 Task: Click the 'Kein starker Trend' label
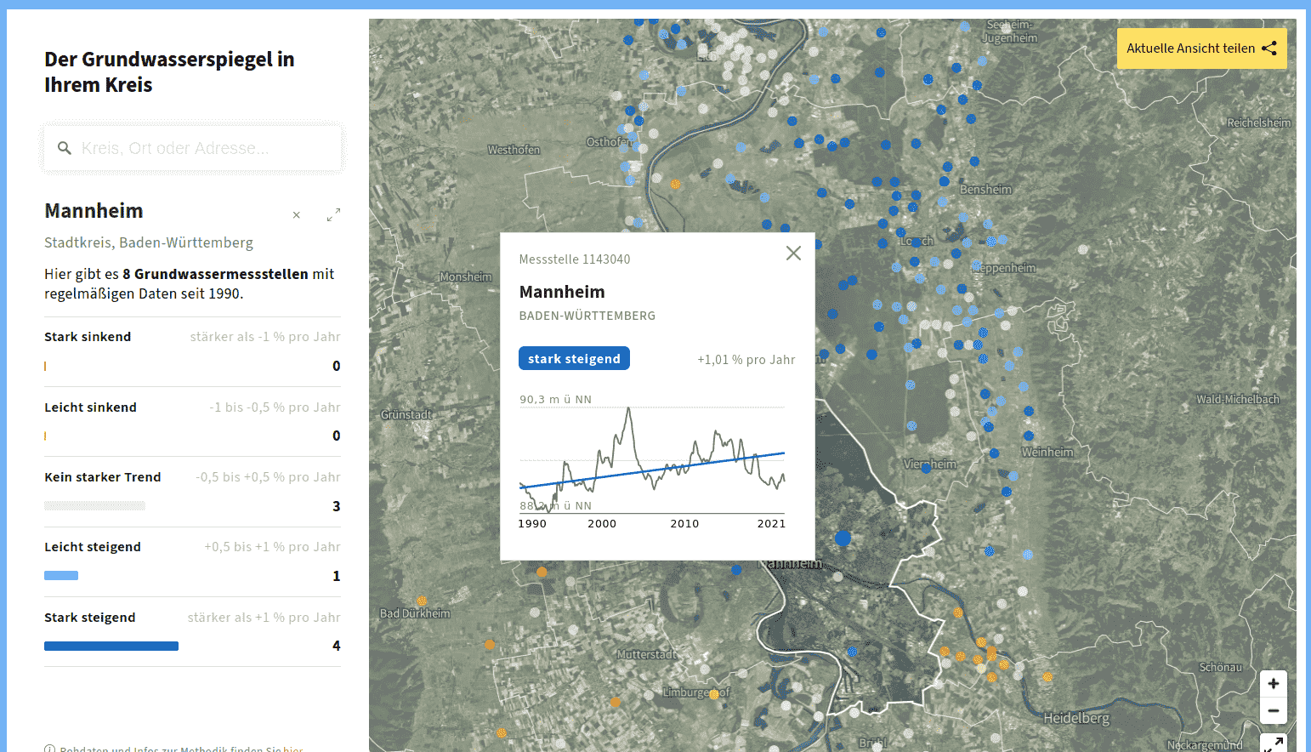coord(103,477)
